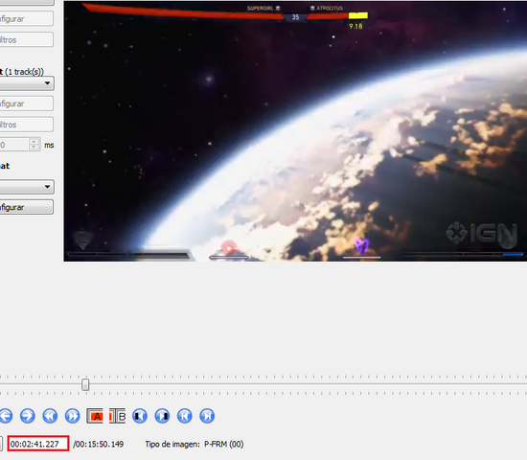Screen dimensions: 527x460
Task: Open video Filtros above the track(s) label
Action: (x=26, y=39)
